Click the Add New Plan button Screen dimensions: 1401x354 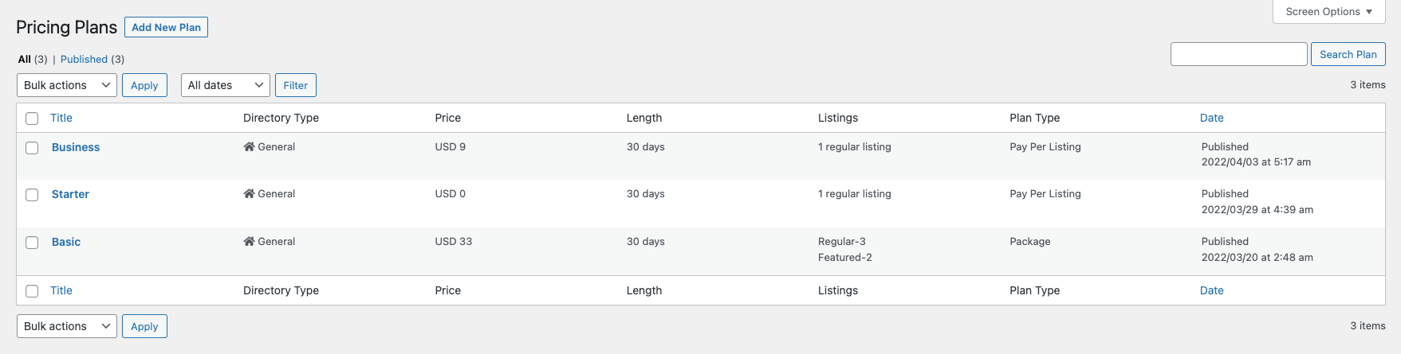tap(166, 27)
